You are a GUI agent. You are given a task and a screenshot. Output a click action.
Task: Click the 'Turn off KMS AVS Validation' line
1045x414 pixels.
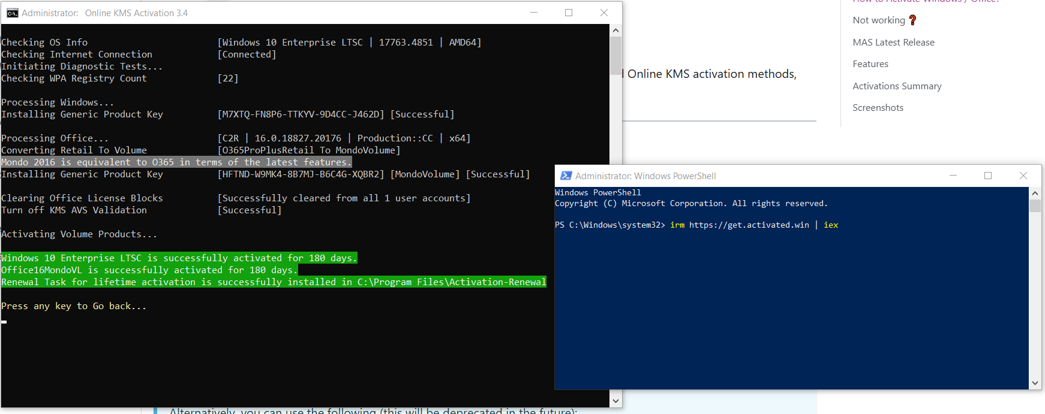click(74, 210)
